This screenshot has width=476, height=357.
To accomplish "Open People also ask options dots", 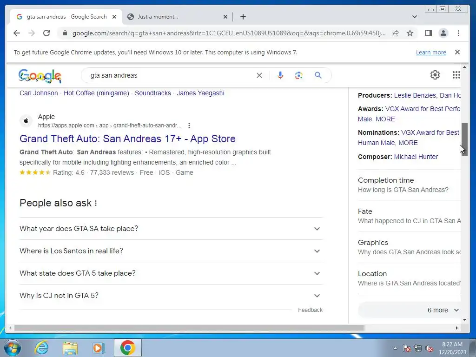I will tap(96, 203).
